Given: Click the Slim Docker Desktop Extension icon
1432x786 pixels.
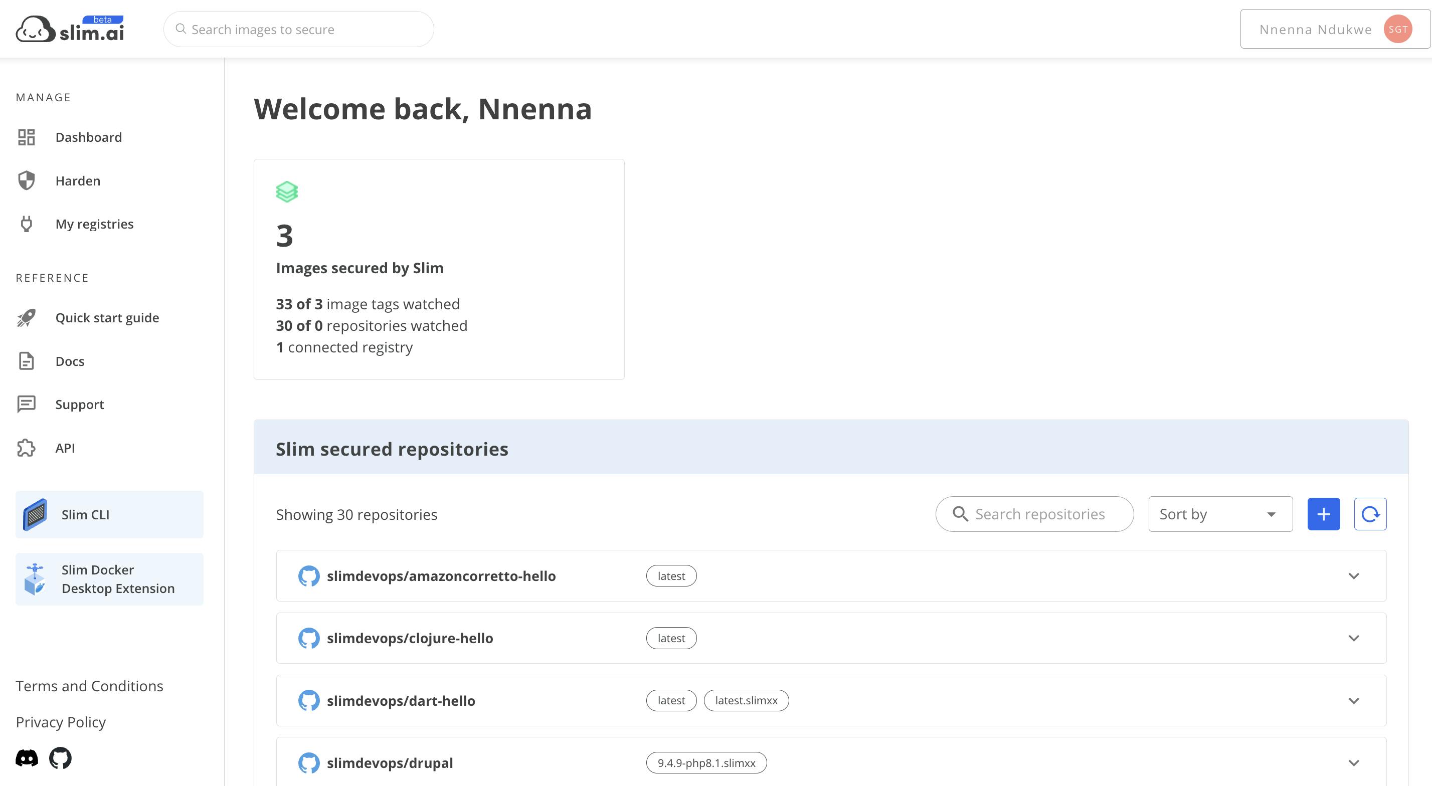Looking at the screenshot, I should point(35,578).
